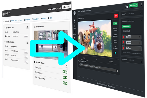Click the round logo in Media Dashboard window

tap(75, 13)
